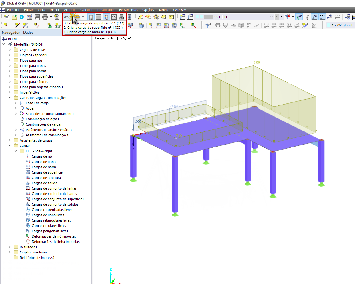The width and height of the screenshot is (355, 284).
Task: Click the solid cube display icon
Action: pyautogui.click(x=241, y=25)
